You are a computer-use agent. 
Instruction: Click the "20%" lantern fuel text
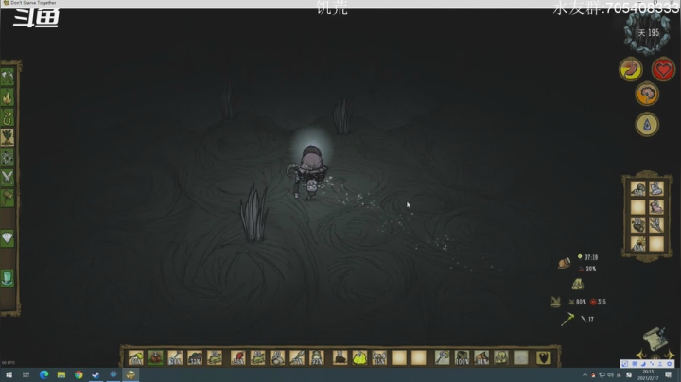590,269
